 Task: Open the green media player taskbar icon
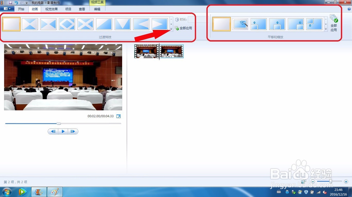(x=23, y=192)
